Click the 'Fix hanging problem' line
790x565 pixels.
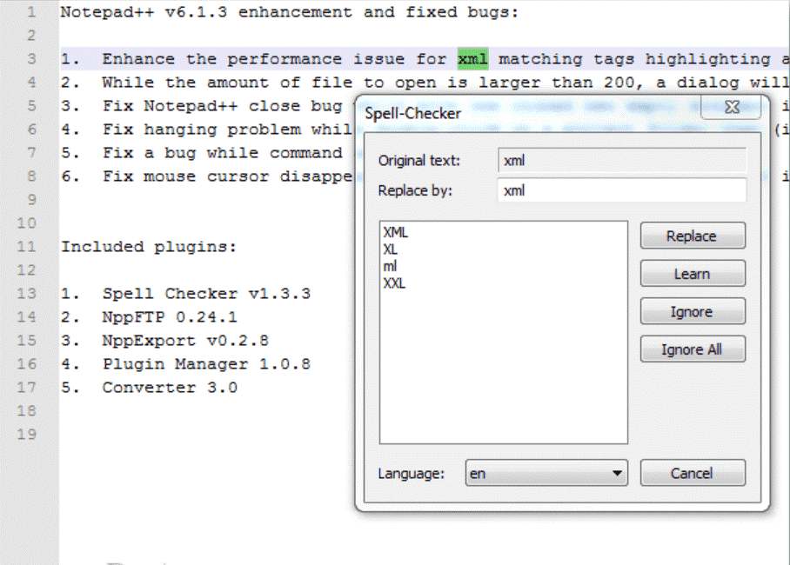pos(206,130)
